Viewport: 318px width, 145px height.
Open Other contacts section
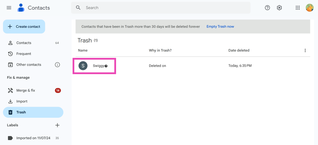(x=29, y=65)
